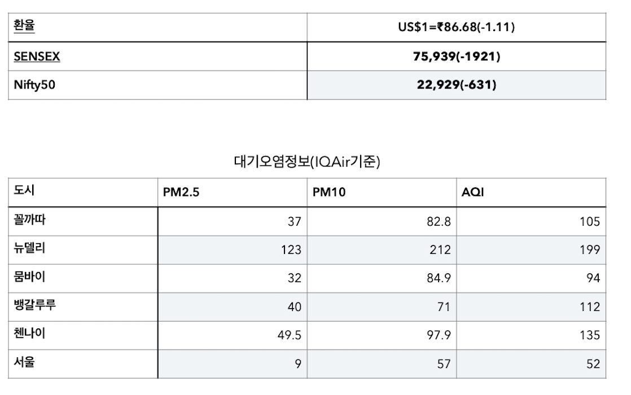Select the Nifty50 value 22,929(-631)

(x=457, y=85)
